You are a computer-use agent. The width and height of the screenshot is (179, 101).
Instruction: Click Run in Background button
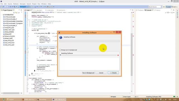(x=88, y=73)
